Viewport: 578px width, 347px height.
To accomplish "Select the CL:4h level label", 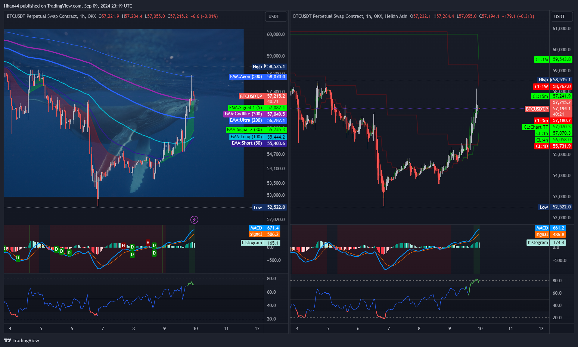I will (542, 140).
